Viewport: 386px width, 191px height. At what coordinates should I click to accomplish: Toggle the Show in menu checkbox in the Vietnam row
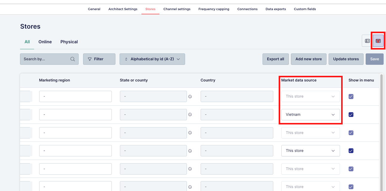tap(351, 115)
